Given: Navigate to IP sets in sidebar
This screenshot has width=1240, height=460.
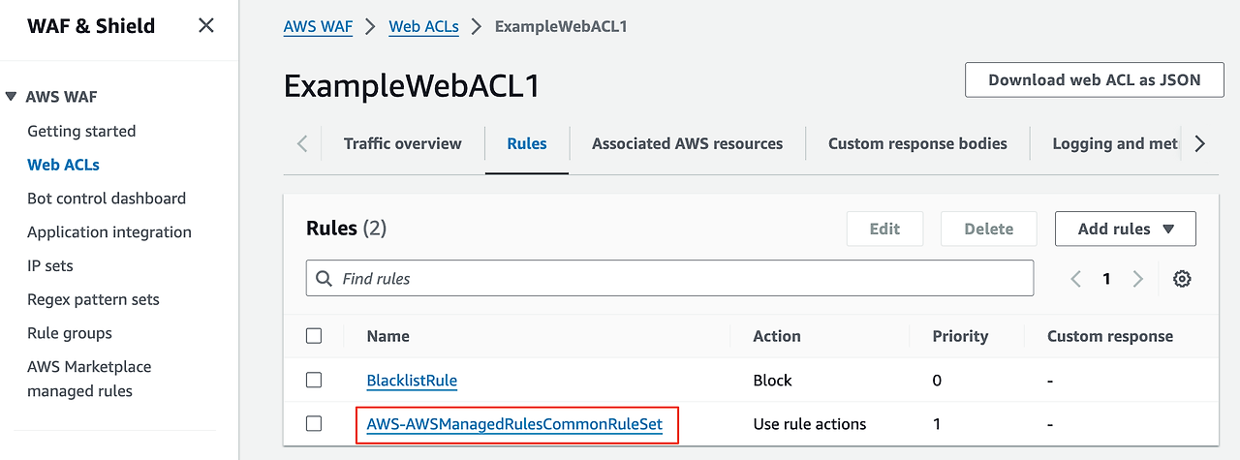Looking at the screenshot, I should 50,265.
